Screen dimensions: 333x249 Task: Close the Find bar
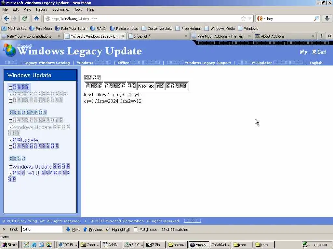[x=4, y=229]
